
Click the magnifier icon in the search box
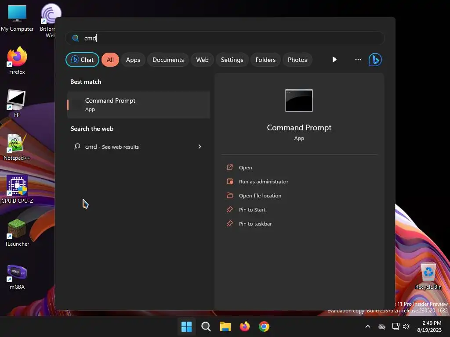(76, 38)
